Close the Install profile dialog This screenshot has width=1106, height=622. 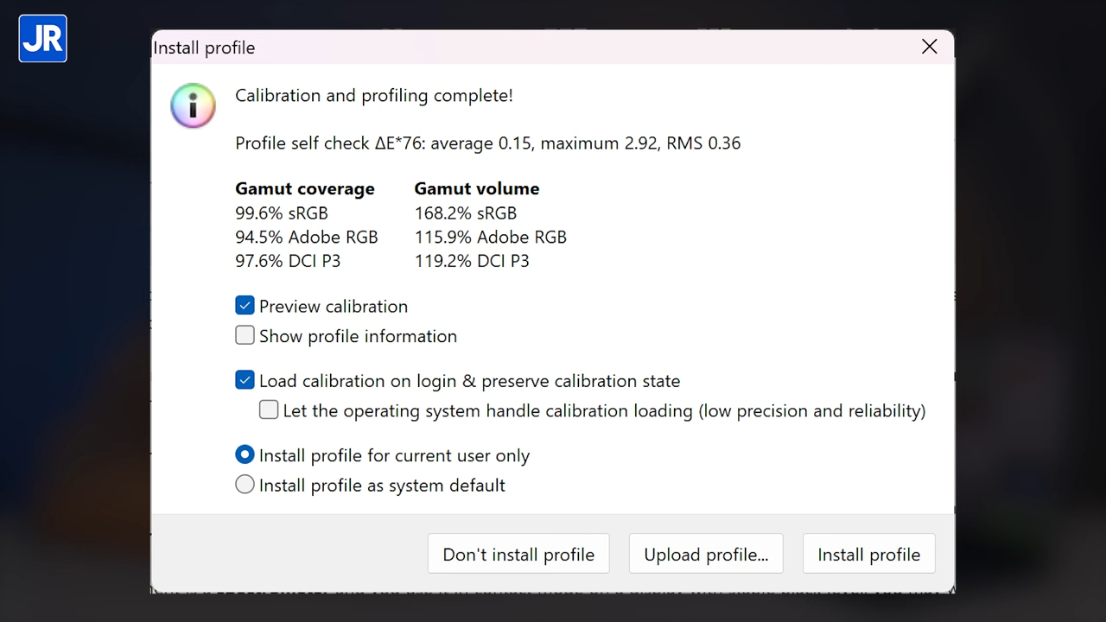click(929, 47)
